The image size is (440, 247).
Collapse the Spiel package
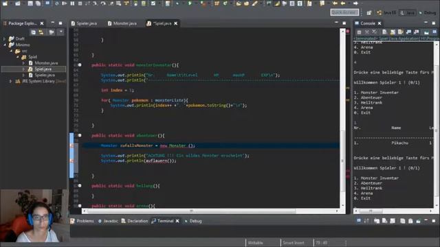pos(17,57)
